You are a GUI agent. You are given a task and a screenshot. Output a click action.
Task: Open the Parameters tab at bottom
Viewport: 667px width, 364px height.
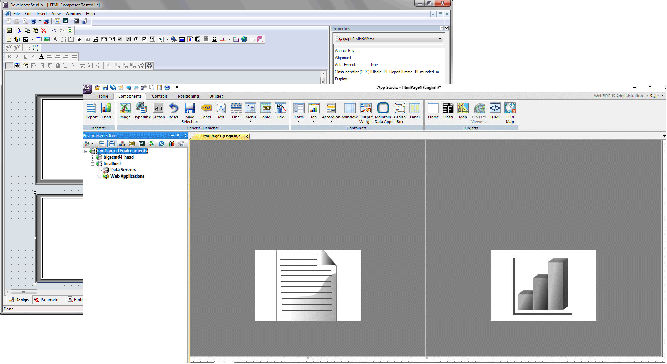pyautogui.click(x=48, y=300)
